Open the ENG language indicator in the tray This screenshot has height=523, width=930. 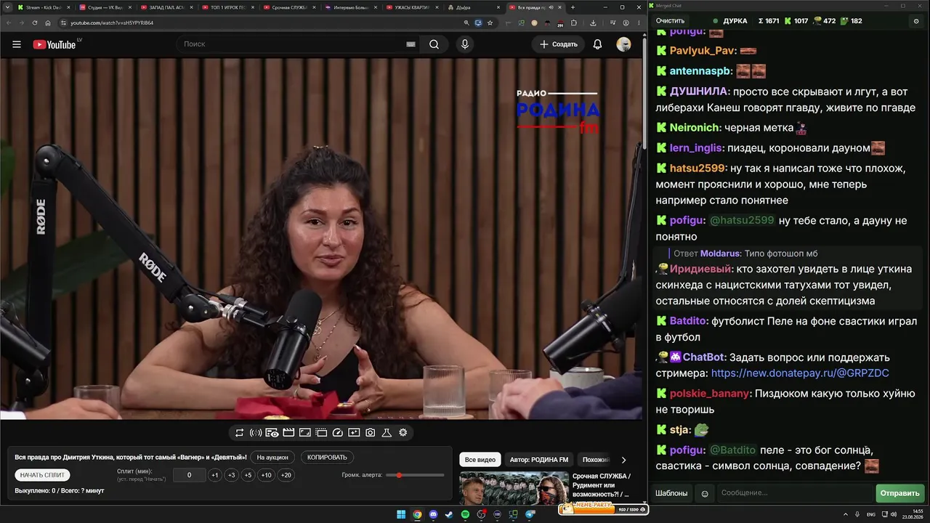click(x=870, y=514)
